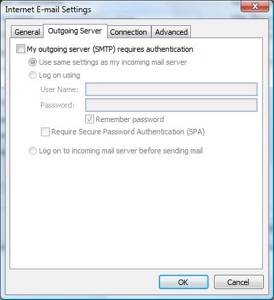Click the 'Log on using' label text
This screenshot has height=300, width=274.
pos(59,75)
